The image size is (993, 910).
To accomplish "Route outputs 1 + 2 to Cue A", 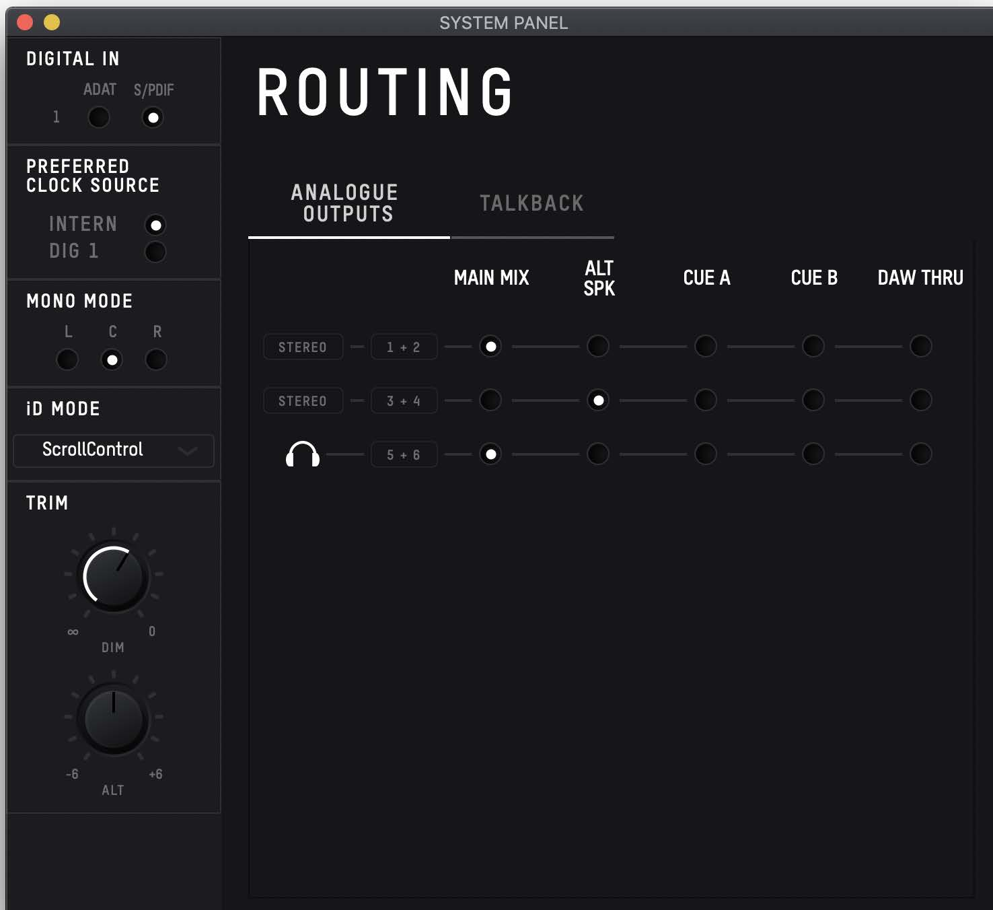I will pos(706,347).
